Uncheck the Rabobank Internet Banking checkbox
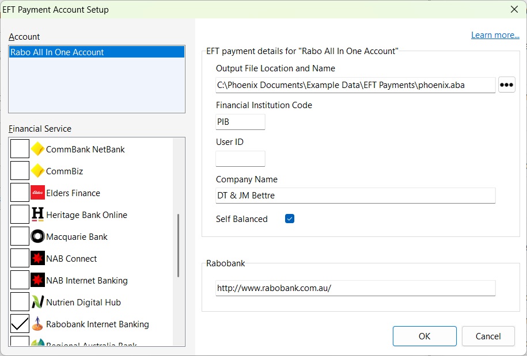The image size is (527, 356). point(20,324)
